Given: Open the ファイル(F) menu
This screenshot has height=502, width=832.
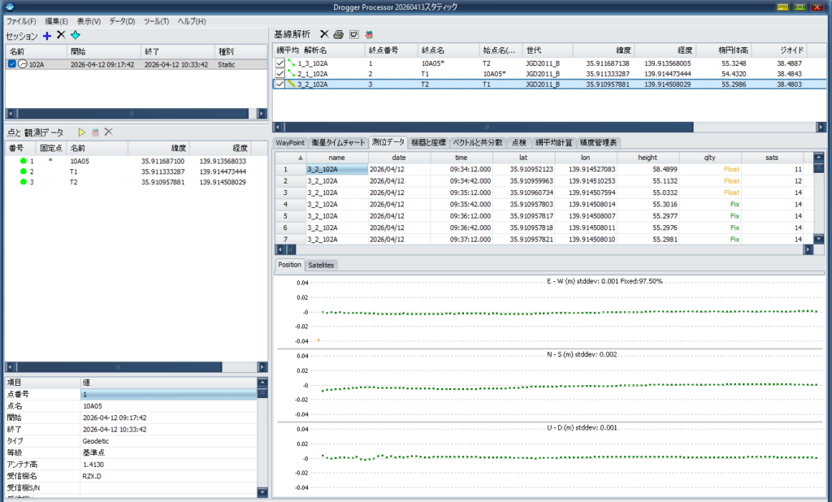Looking at the screenshot, I should 21,21.
